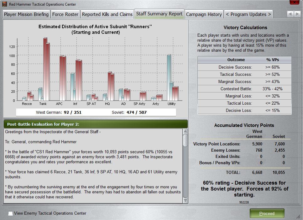Viewport: 303px width, 220px height.
Task: Click the Accumulated Victory Points heading
Action: (x=244, y=125)
